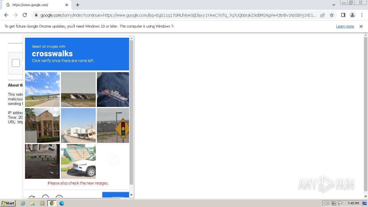Open the tab search dropdown

coord(333,5)
